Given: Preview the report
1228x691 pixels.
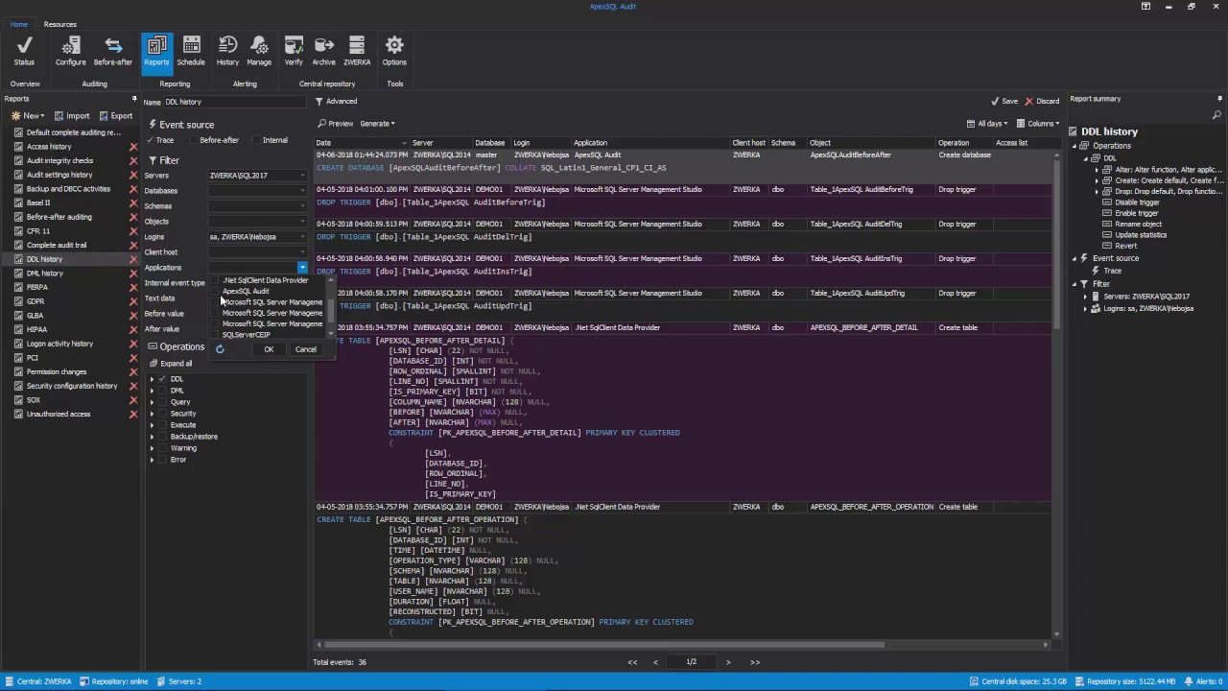Looking at the screenshot, I should 336,123.
